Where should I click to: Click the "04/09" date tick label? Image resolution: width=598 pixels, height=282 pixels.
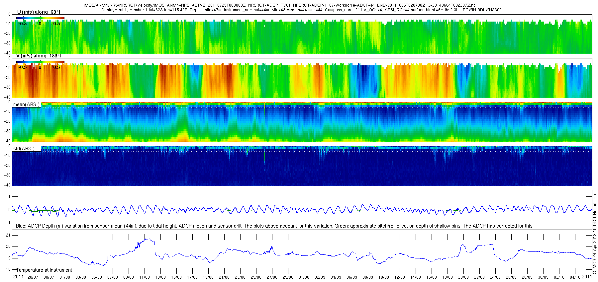(336, 277)
